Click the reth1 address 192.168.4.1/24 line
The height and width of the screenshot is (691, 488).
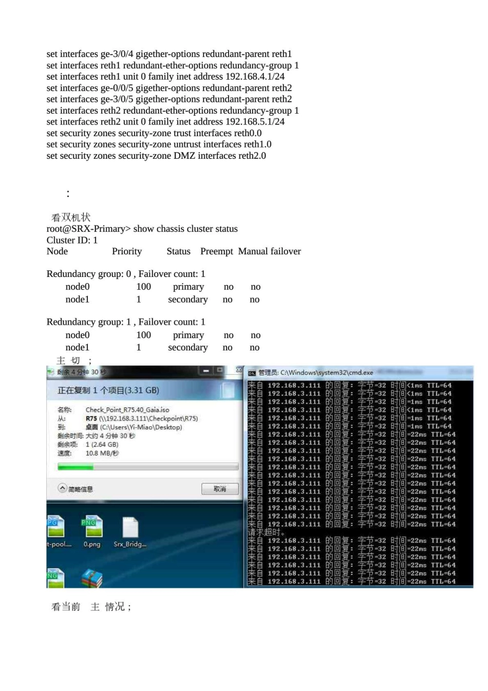pyautogui.click(x=165, y=77)
